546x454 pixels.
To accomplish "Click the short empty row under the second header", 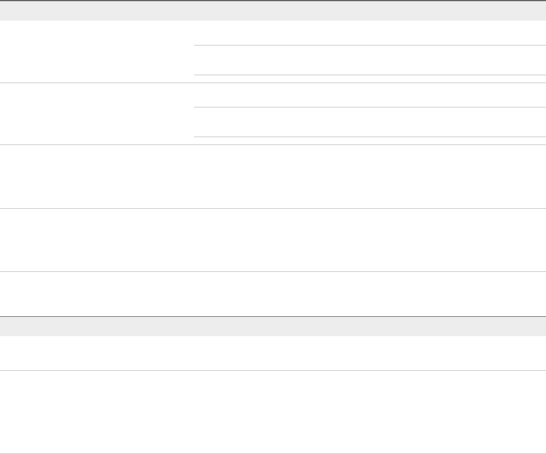I will [x=273, y=353].
